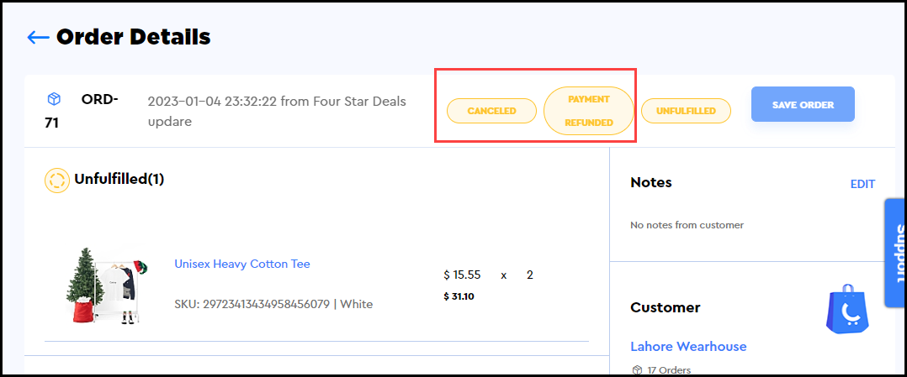This screenshot has width=907, height=377.
Task: Click the small box icon beside 17 Orders
Action: pyautogui.click(x=636, y=370)
